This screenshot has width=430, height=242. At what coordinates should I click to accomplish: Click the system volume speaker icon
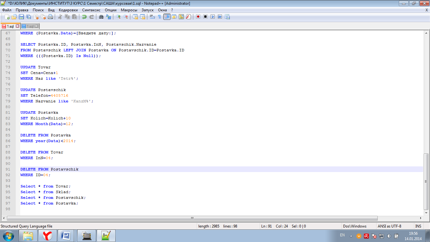pyautogui.click(x=389, y=236)
